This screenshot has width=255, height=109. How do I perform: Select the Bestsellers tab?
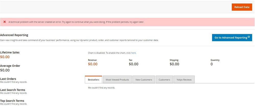coord(94,79)
